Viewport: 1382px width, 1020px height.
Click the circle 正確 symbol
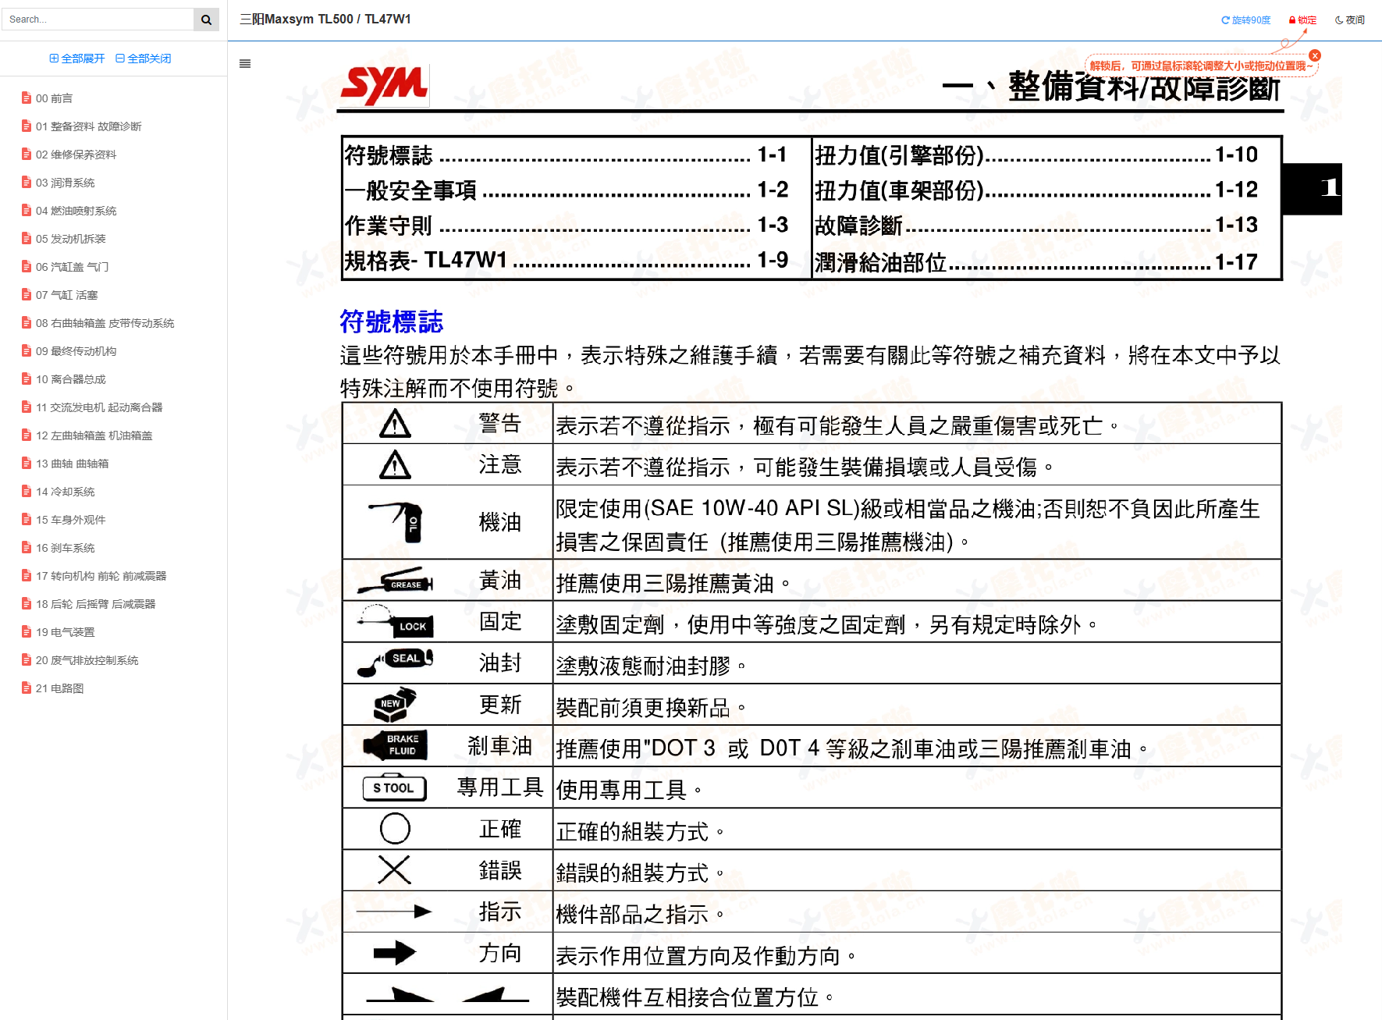[395, 828]
